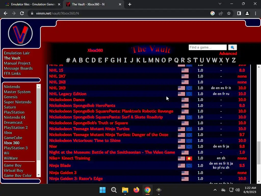Select Game Boy in the system list
This screenshot has width=261, height=196.
point(13,165)
